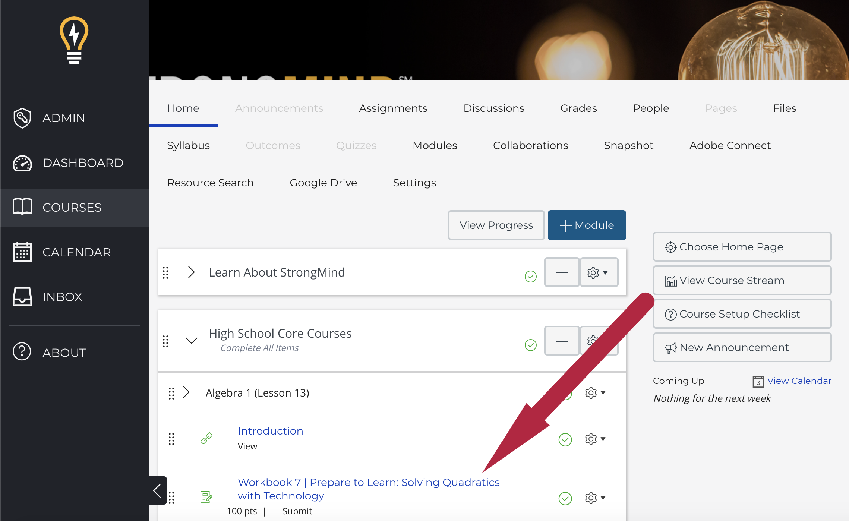Collapse the sidebar with the left arrow

(158, 490)
